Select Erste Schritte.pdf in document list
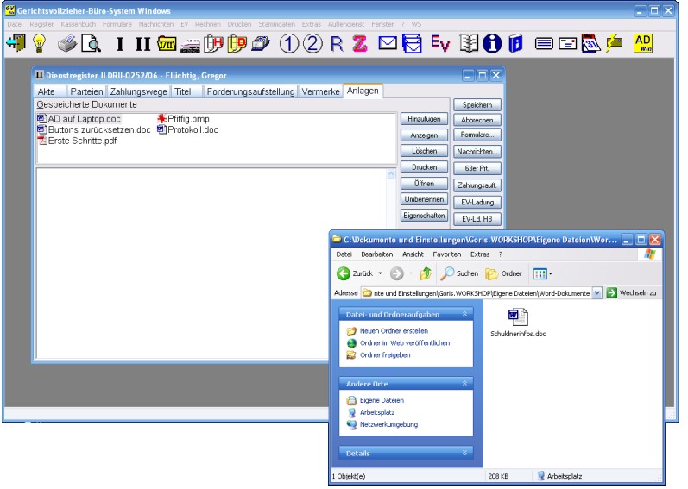 tap(81, 141)
